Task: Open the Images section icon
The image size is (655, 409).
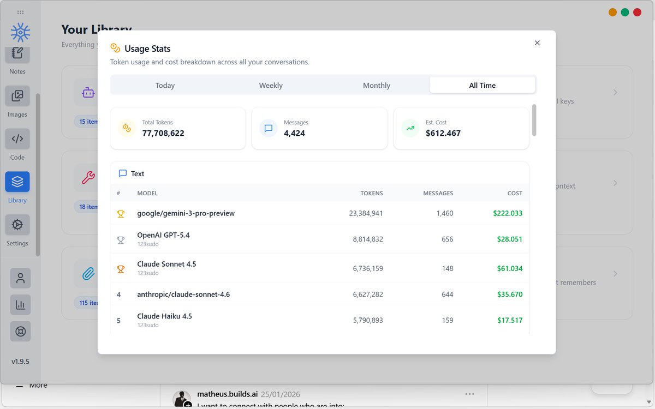Action: click(17, 96)
